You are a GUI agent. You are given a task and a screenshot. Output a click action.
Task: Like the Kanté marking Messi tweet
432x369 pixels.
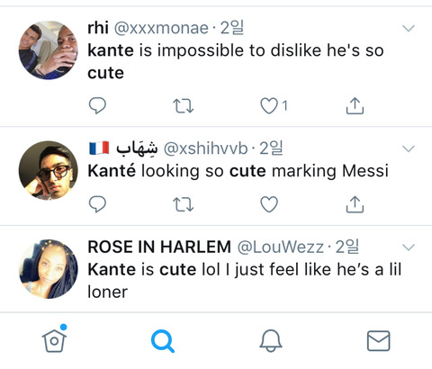(269, 204)
